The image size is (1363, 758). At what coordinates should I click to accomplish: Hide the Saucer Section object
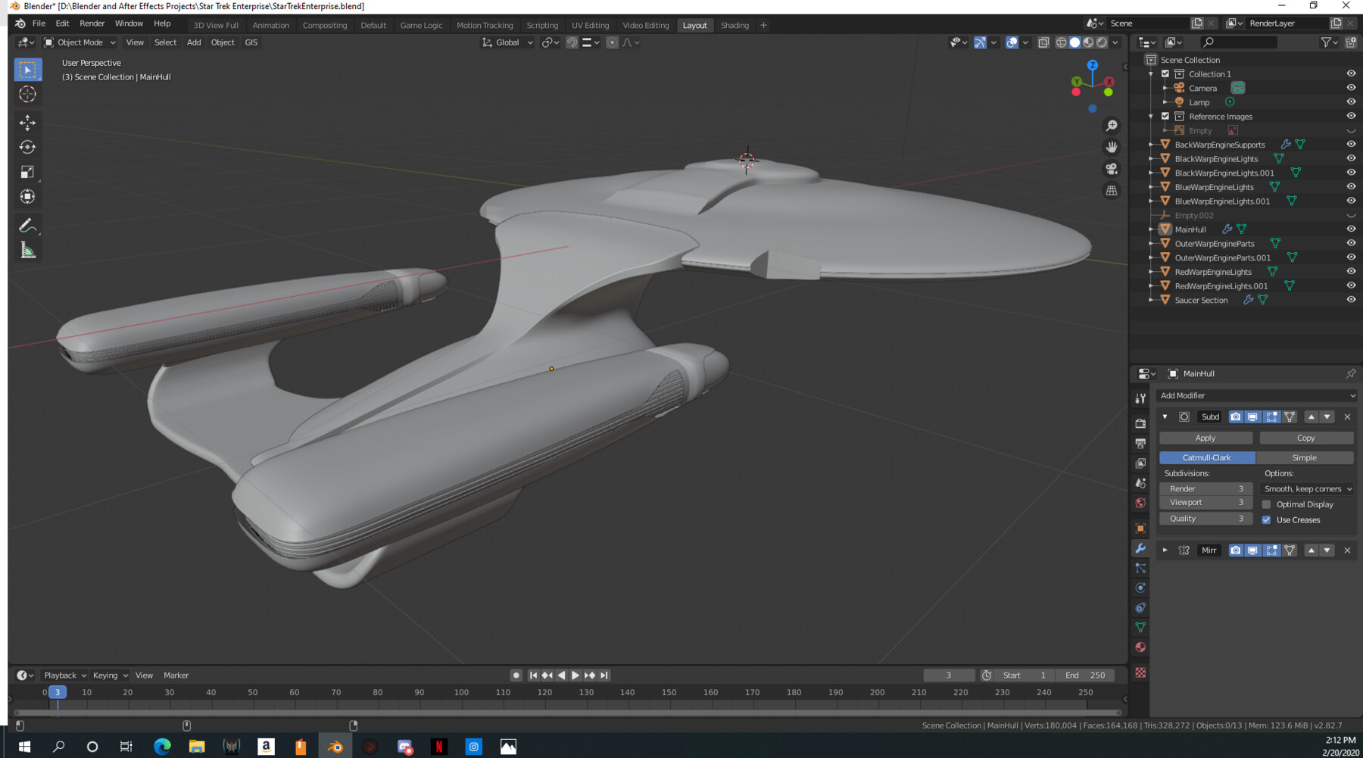(x=1351, y=299)
